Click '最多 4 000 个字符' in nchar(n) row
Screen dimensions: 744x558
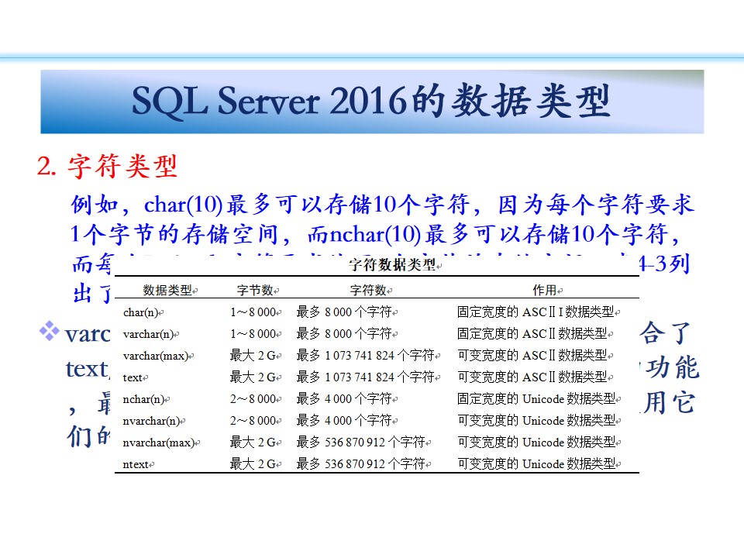[344, 400]
